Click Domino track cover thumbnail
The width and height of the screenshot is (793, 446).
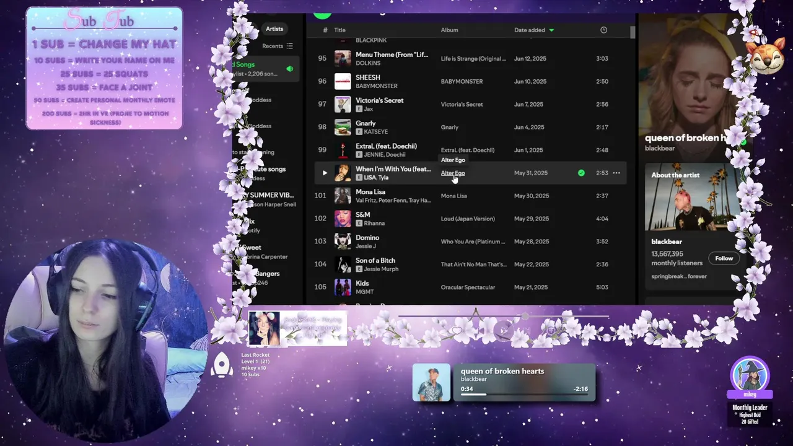pyautogui.click(x=343, y=242)
